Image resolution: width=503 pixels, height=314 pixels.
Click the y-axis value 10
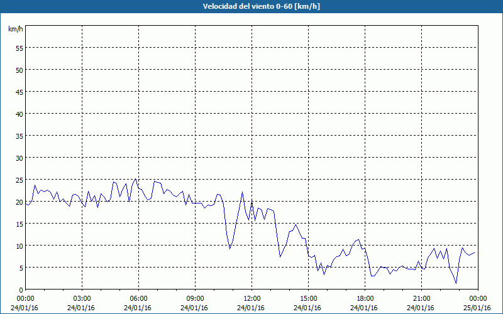pos(19,246)
